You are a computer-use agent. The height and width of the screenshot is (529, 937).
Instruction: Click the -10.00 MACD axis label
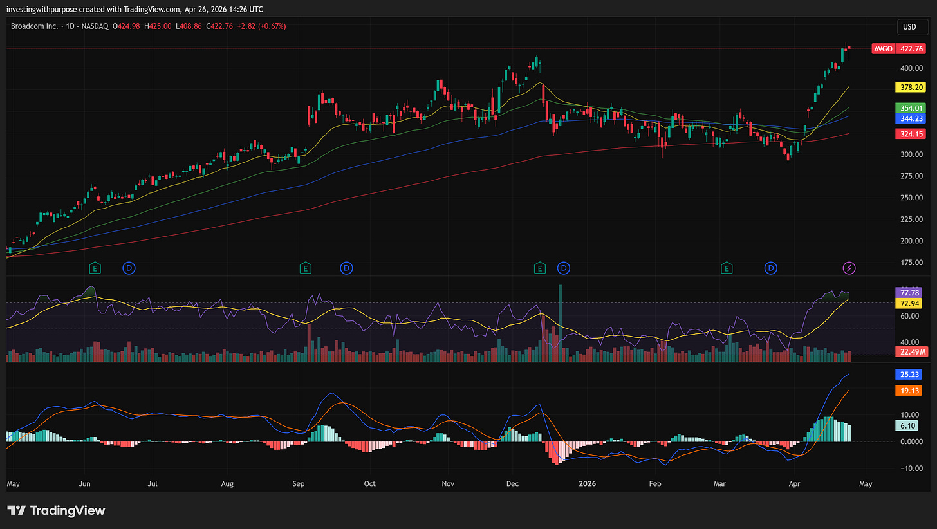[x=911, y=468]
